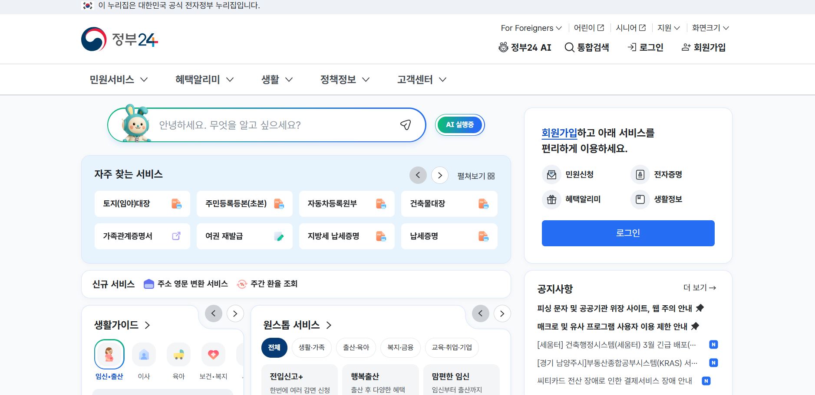Toggle the AI 실행중 switch

pos(460,125)
